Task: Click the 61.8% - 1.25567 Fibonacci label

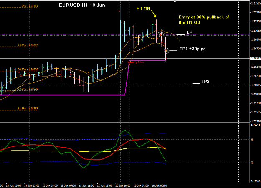Action: coord(28,109)
